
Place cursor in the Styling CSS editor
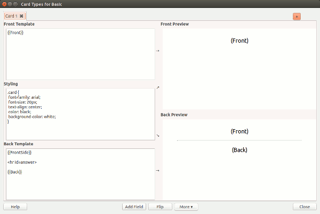coord(80,114)
